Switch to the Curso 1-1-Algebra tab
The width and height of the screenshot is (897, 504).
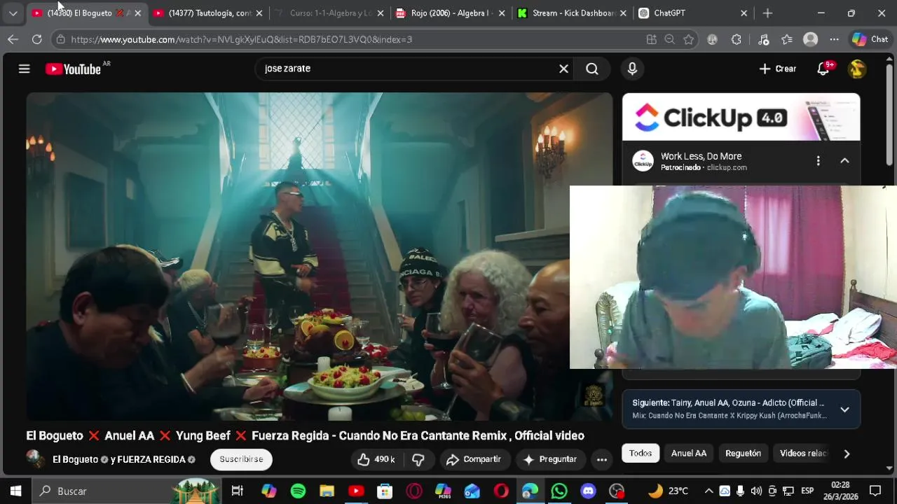point(329,13)
